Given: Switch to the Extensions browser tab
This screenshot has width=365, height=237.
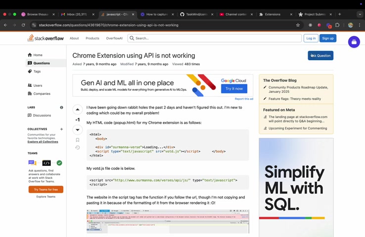Looking at the screenshot, I should tap(273, 14).
